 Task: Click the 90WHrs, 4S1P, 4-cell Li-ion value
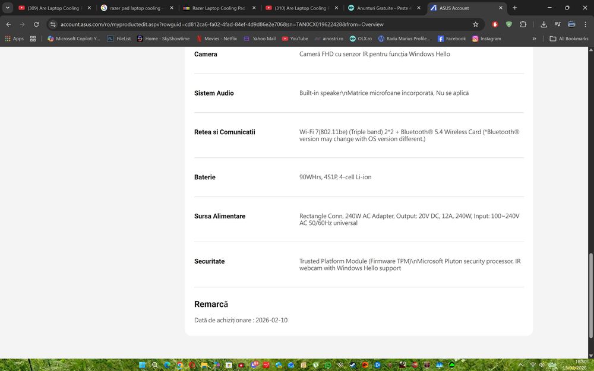point(335,177)
